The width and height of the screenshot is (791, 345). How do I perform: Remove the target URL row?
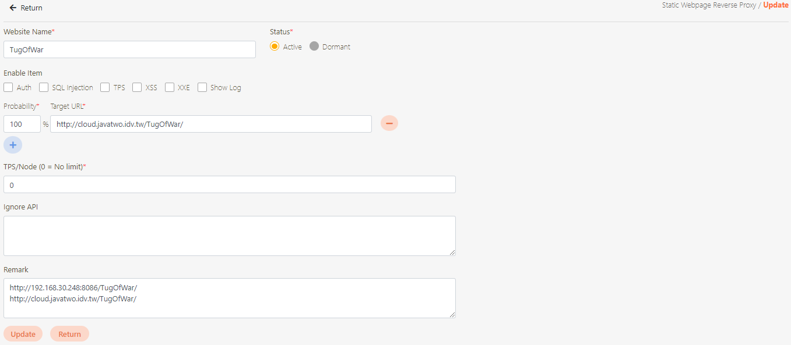(389, 123)
